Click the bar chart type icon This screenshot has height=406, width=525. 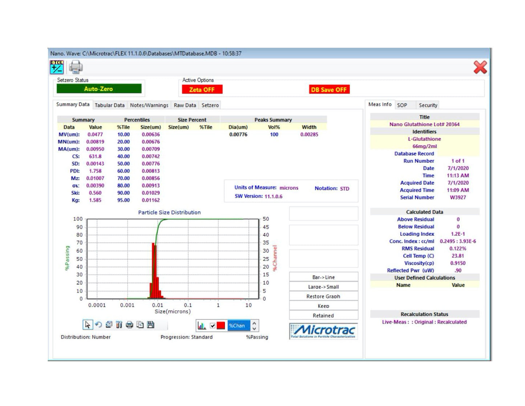202,326
